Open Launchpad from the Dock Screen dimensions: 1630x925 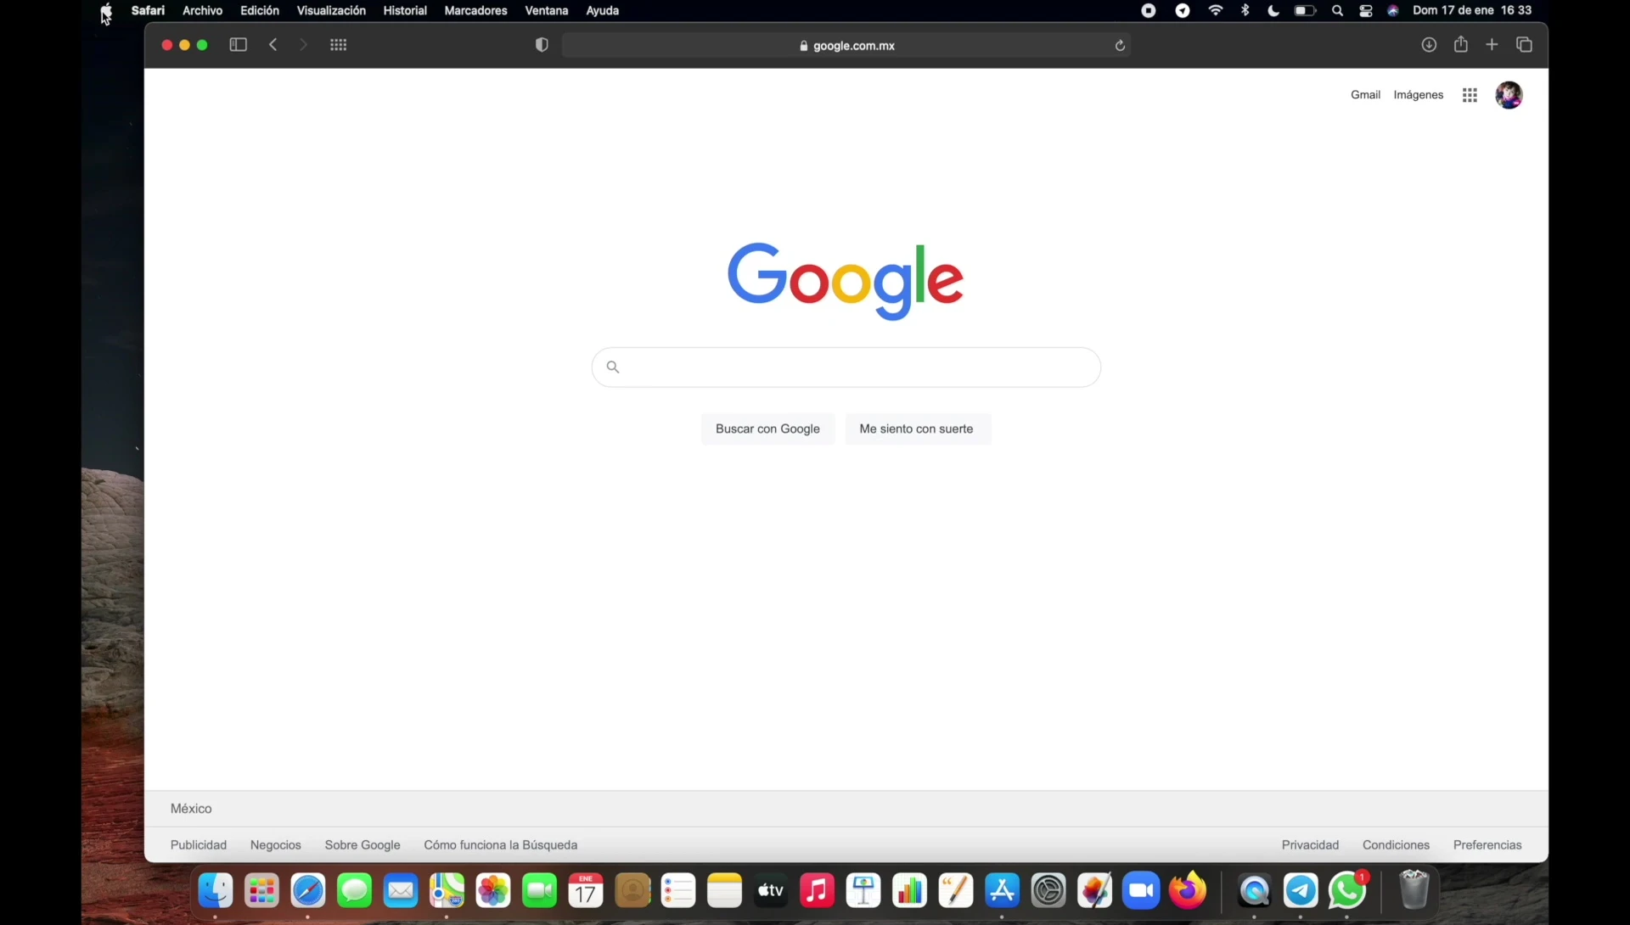261,891
